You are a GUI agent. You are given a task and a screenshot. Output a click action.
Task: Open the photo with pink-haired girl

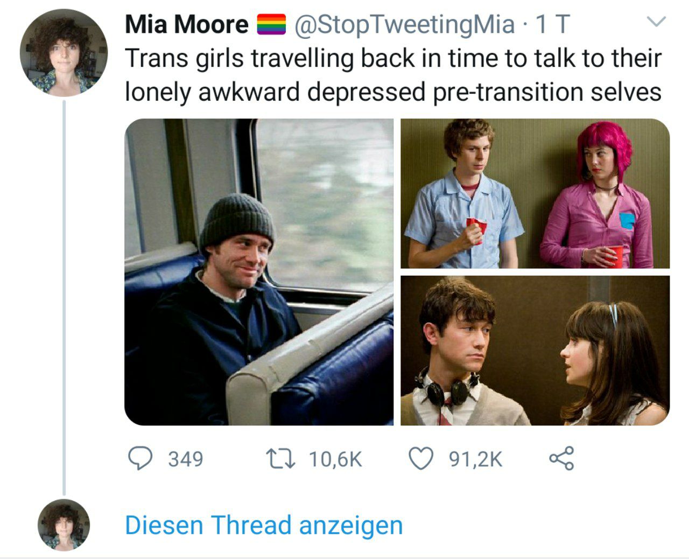click(x=535, y=193)
